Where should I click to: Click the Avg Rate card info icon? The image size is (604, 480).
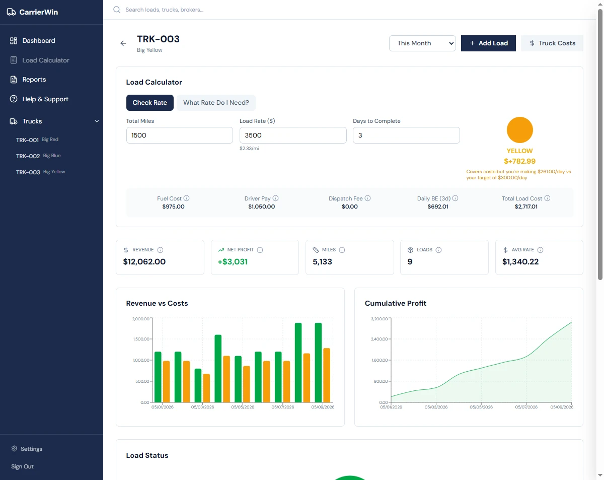(540, 250)
